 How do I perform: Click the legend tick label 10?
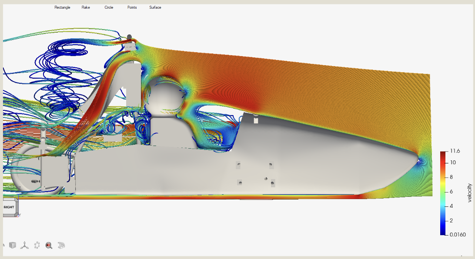(x=453, y=163)
